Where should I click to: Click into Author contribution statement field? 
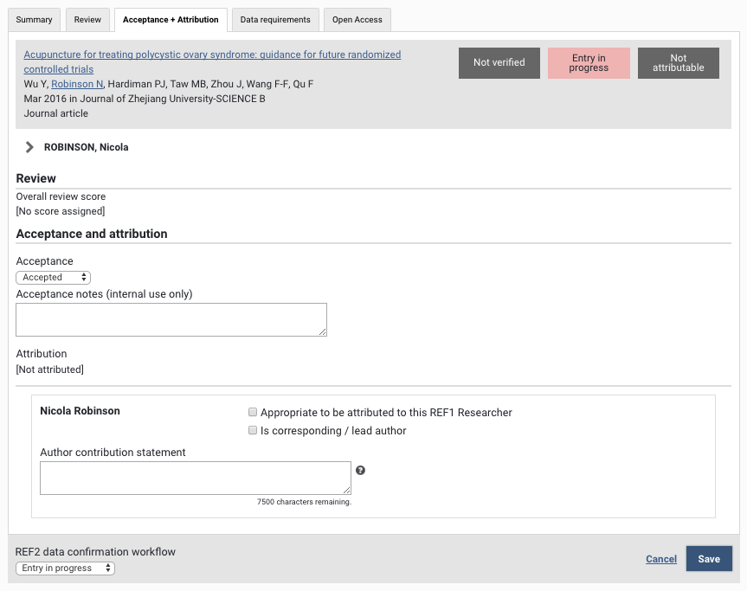pyautogui.click(x=196, y=478)
